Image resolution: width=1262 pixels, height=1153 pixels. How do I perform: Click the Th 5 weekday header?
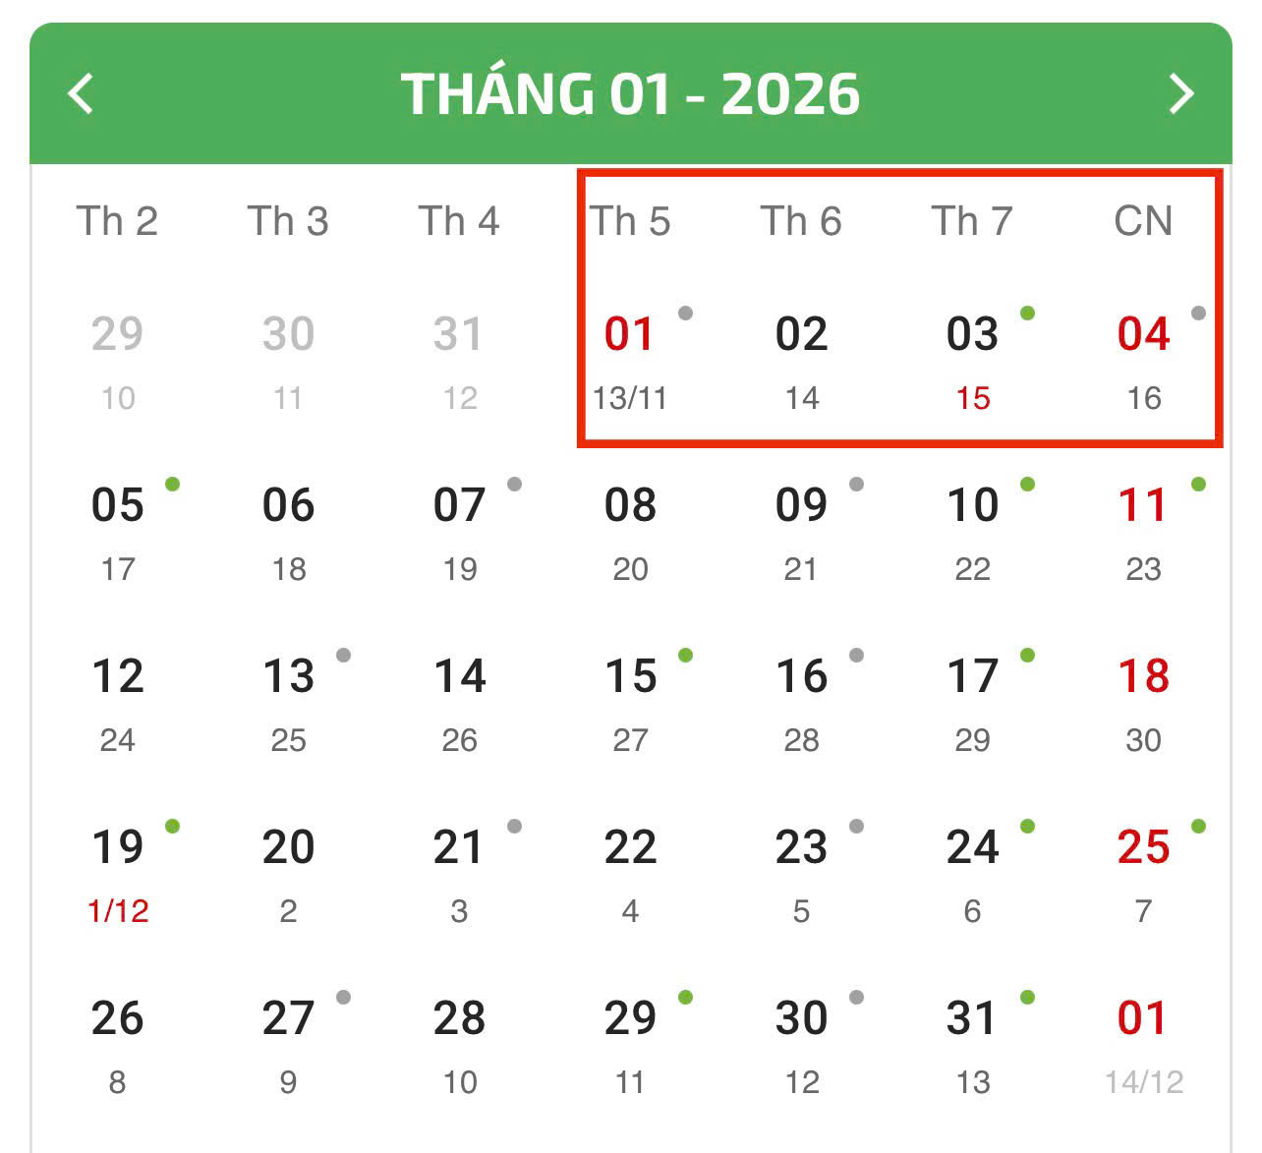click(630, 222)
